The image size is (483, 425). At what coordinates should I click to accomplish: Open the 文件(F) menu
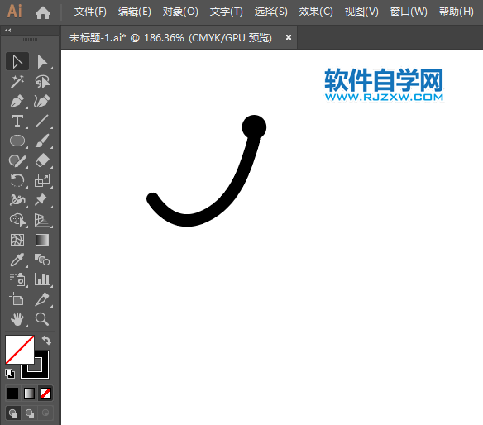coord(90,12)
